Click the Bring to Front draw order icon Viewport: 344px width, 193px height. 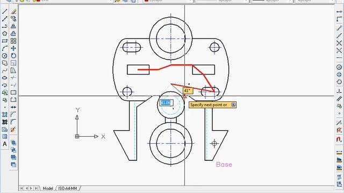pyautogui.click(x=13, y=143)
